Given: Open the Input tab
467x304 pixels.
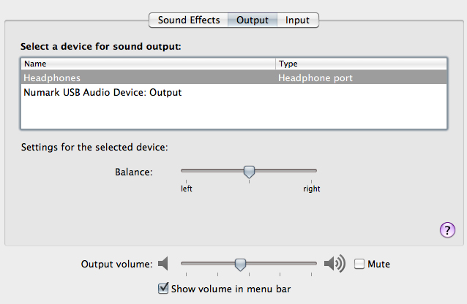Looking at the screenshot, I should pos(297,20).
